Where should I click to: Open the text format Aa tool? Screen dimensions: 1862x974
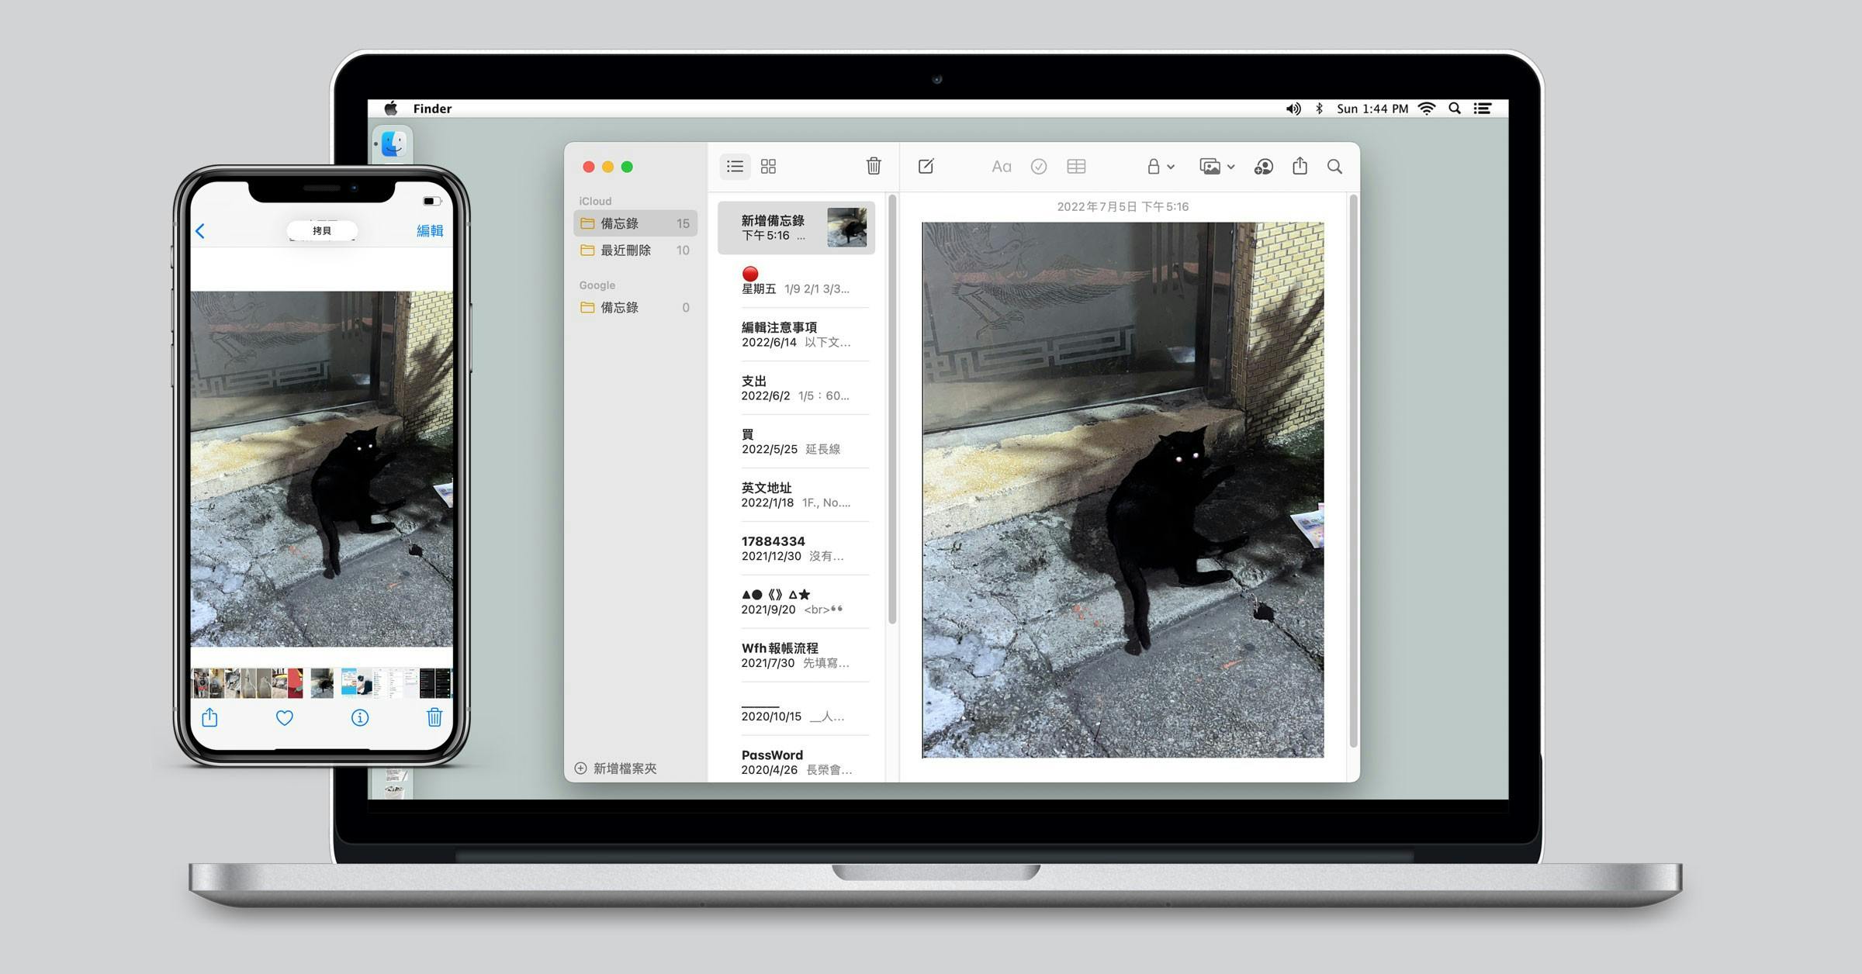coord(1001,167)
